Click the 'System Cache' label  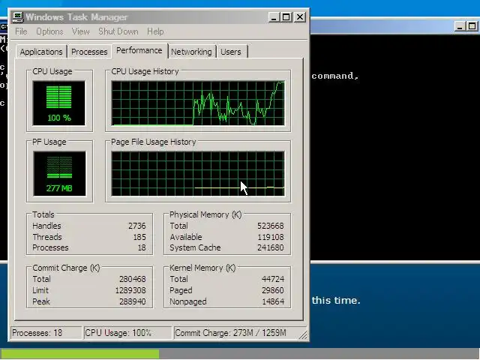195,247
